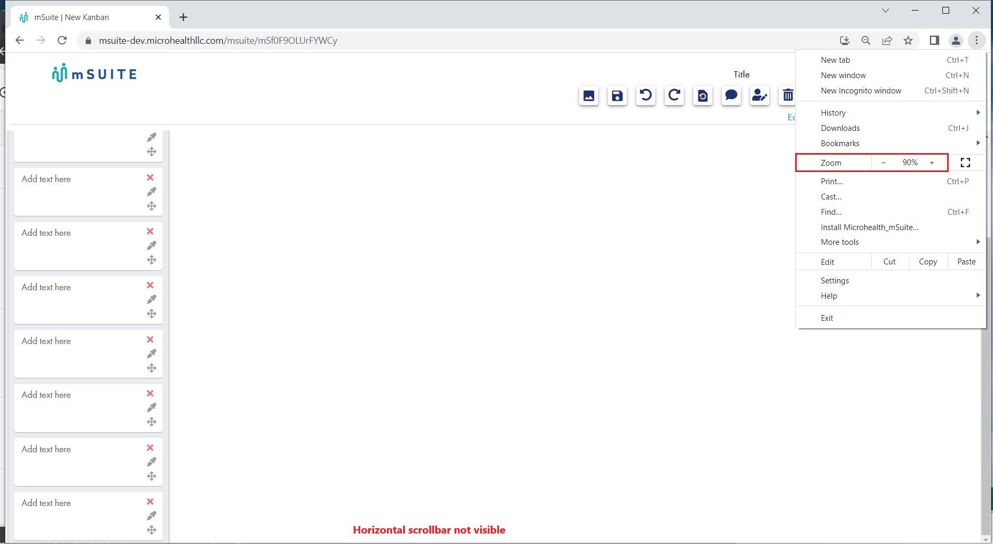Click the move handle on a card

151,206
